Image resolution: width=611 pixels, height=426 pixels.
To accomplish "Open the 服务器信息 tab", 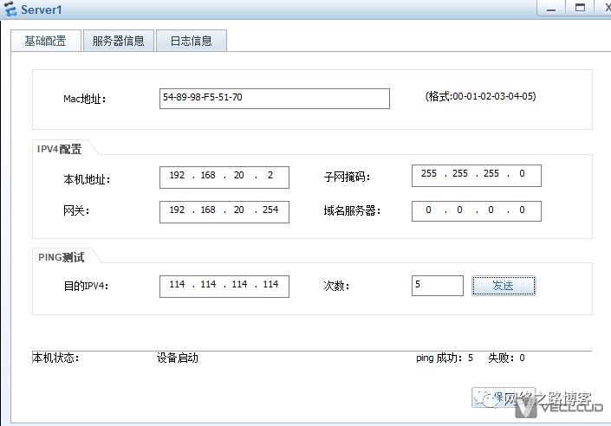I will tap(119, 41).
